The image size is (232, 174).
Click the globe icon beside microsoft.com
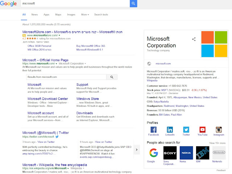[x=149, y=64]
